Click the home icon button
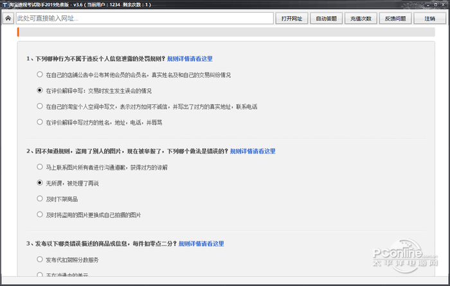Screen dimensions: 450x286 (8, 19)
